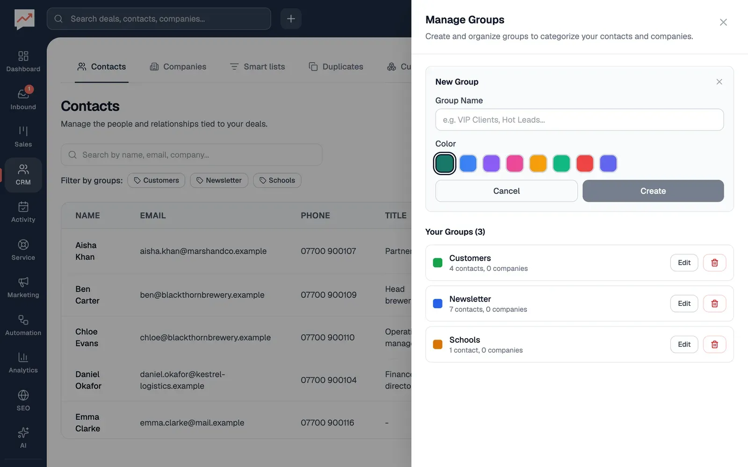748x467 pixels.
Task: Pick the orange color swatch
Action: (538, 163)
